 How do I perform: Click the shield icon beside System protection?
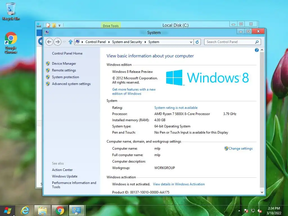pyautogui.click(x=48, y=77)
